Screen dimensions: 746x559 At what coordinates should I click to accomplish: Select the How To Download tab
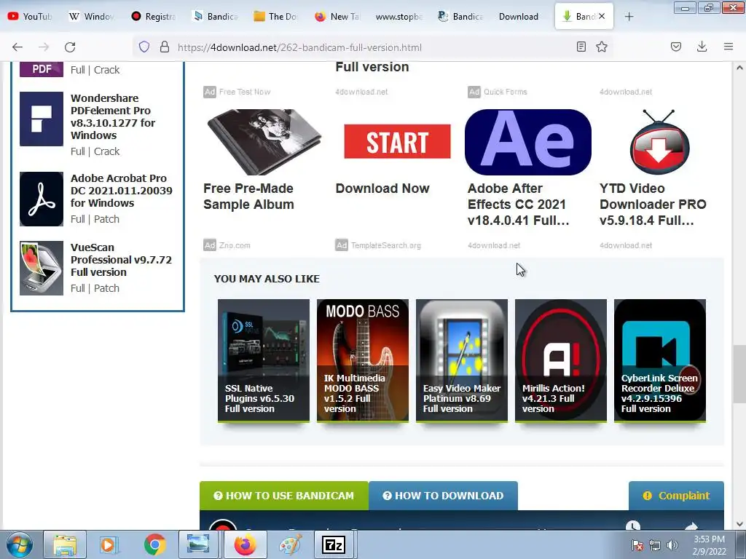[x=443, y=496]
